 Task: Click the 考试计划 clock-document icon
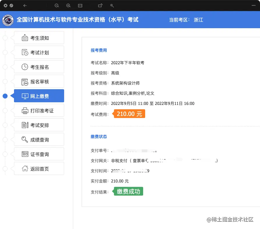[x=25, y=52]
